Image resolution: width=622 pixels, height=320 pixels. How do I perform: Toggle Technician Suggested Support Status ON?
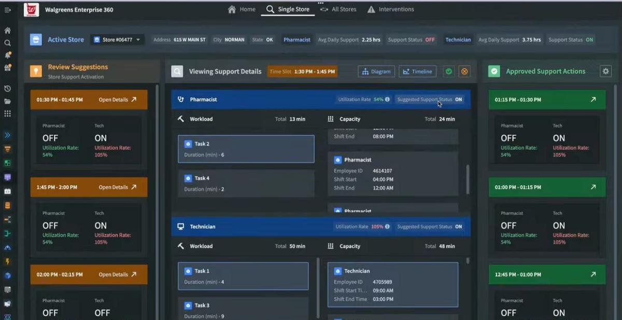(458, 227)
